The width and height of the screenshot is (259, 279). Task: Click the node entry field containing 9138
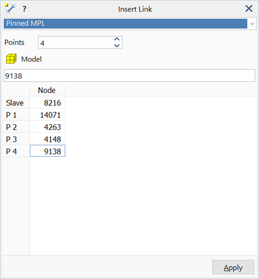pyautogui.click(x=129, y=76)
